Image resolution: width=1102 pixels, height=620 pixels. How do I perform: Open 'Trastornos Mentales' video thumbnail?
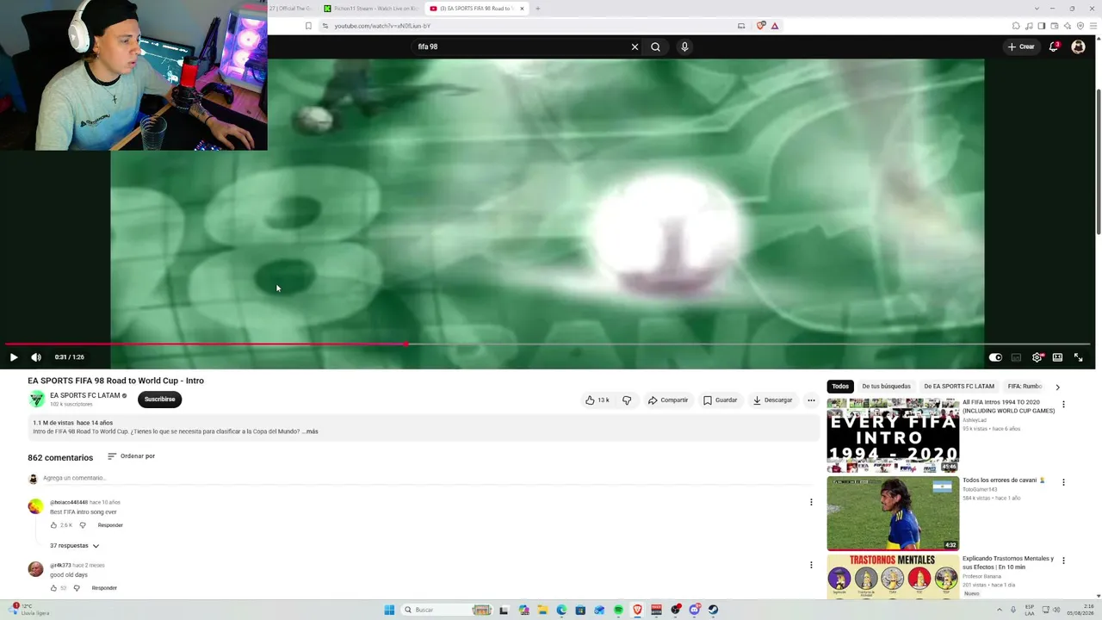tap(893, 577)
